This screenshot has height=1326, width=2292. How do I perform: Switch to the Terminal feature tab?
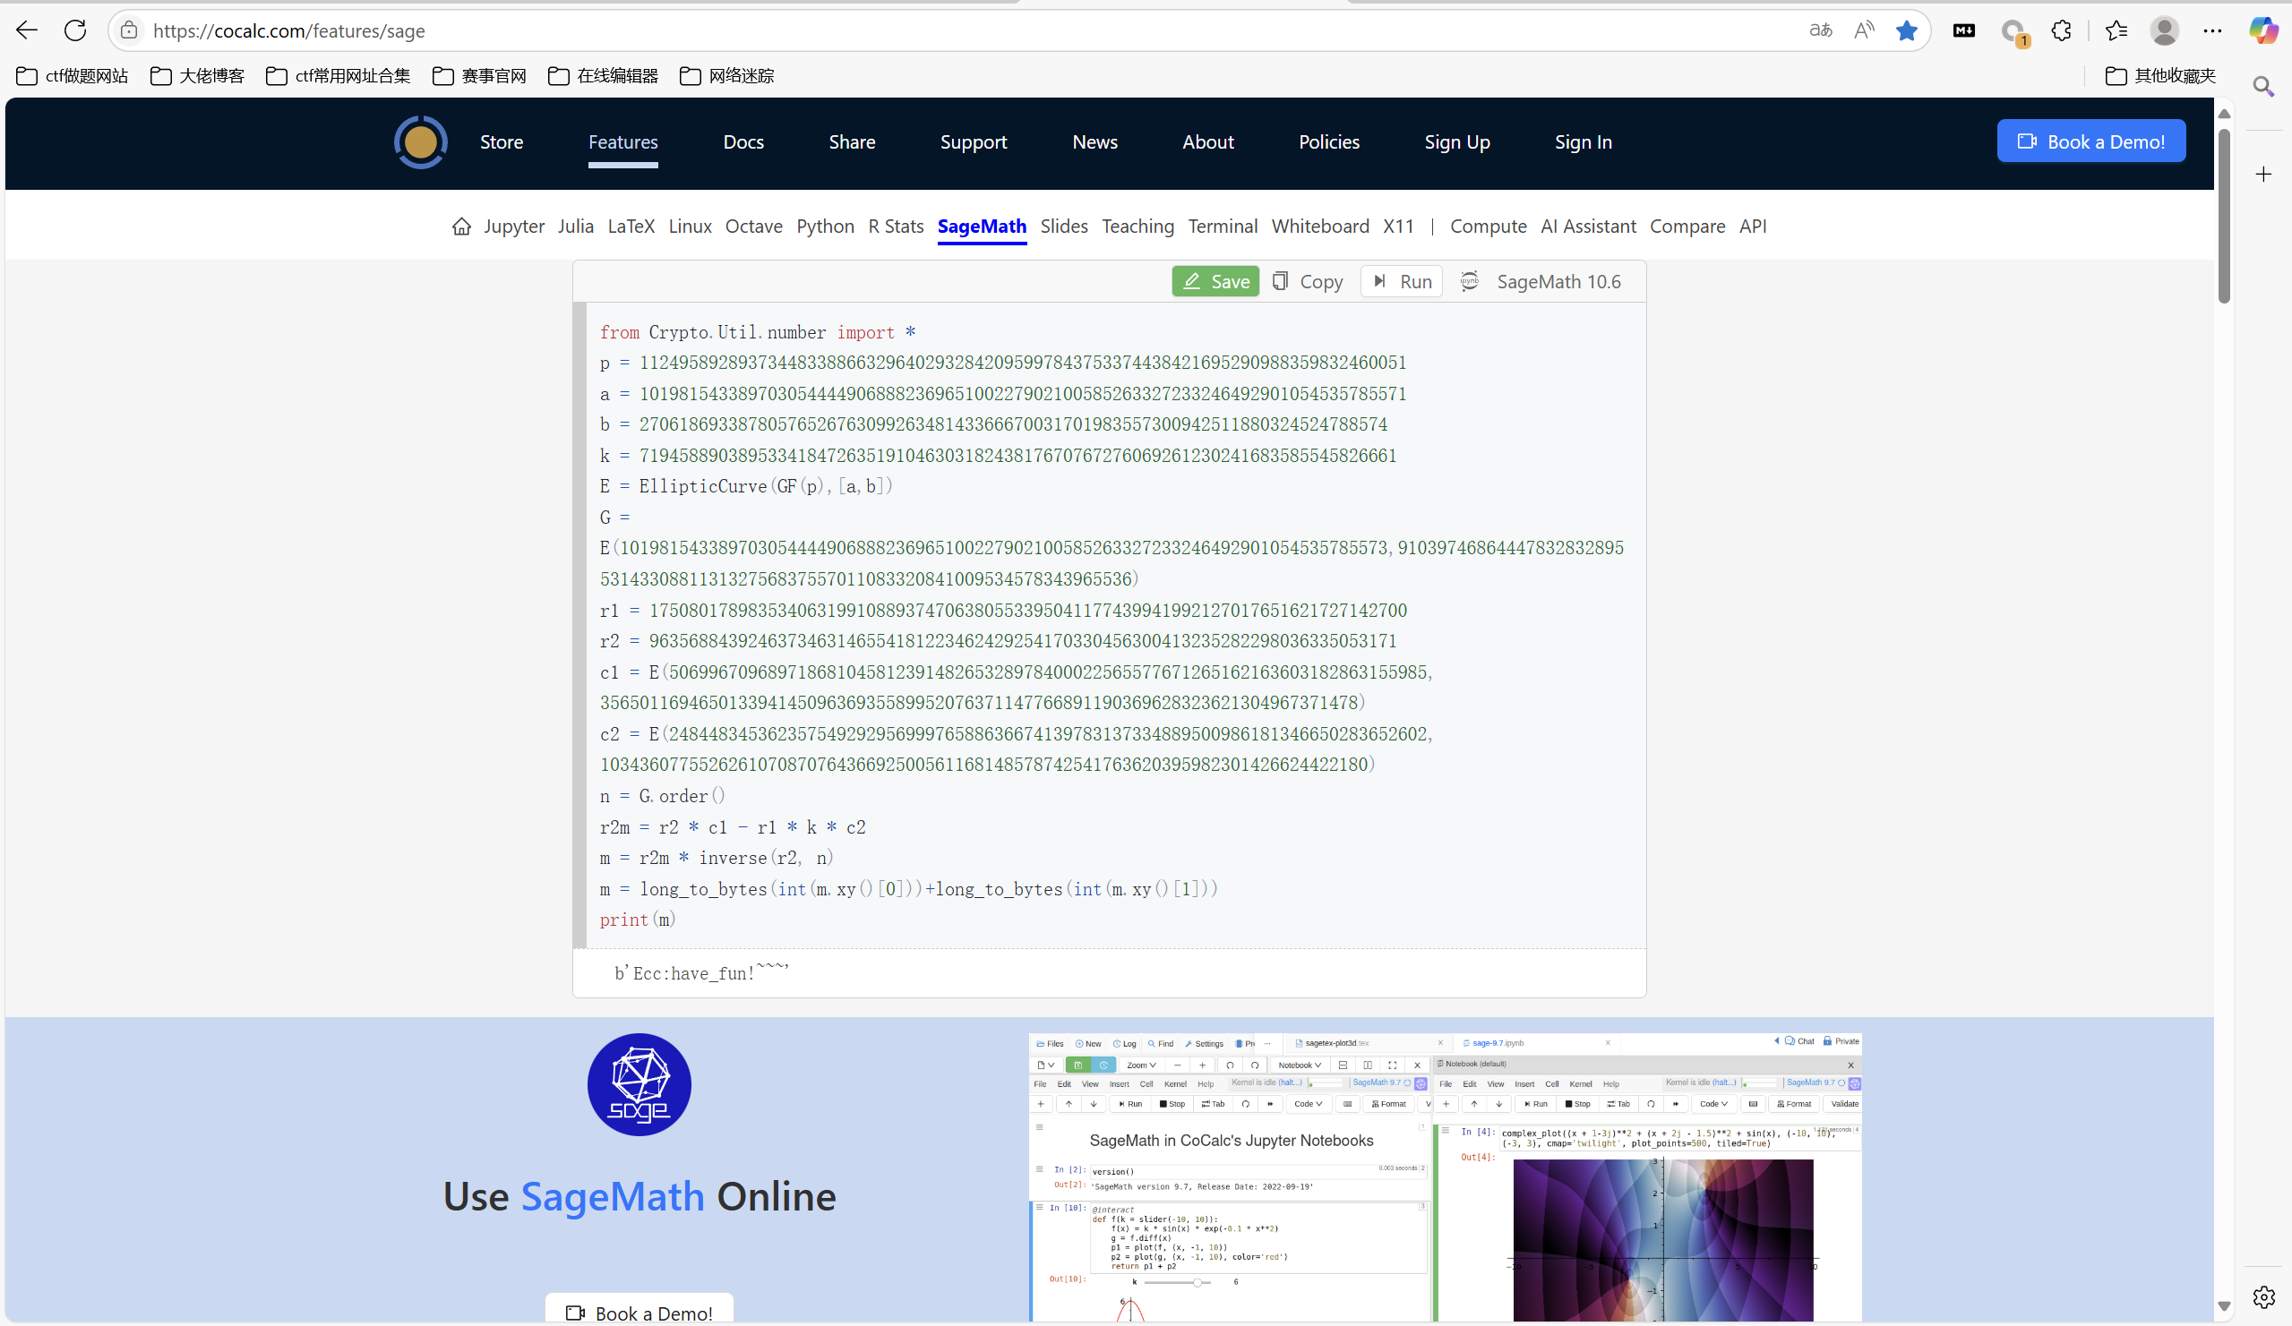(1223, 227)
